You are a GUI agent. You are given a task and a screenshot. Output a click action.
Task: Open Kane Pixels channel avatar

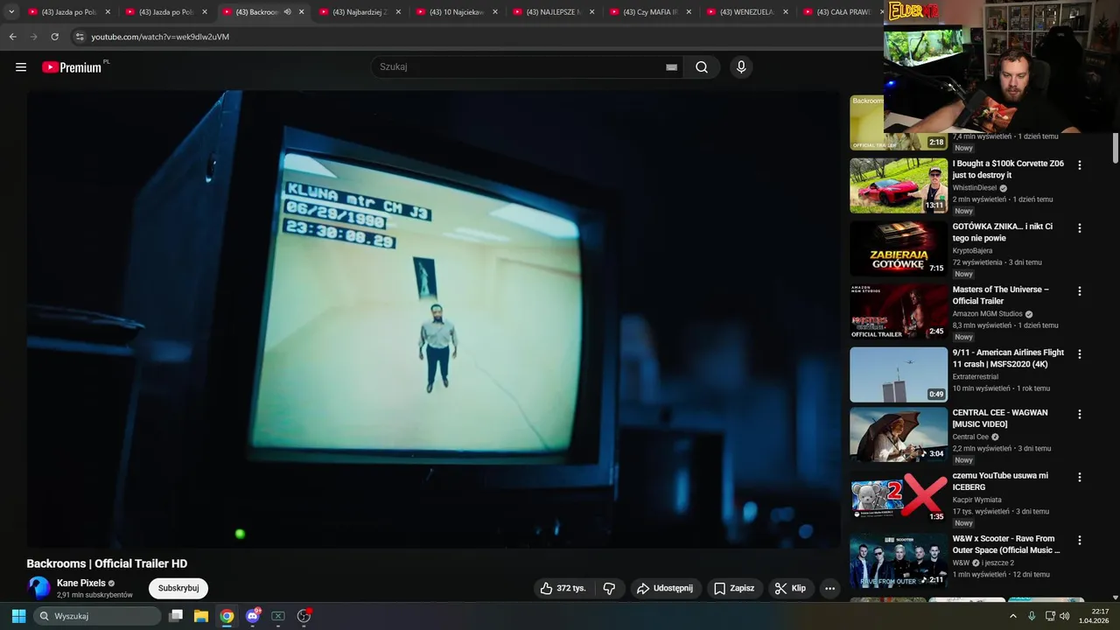tap(38, 588)
